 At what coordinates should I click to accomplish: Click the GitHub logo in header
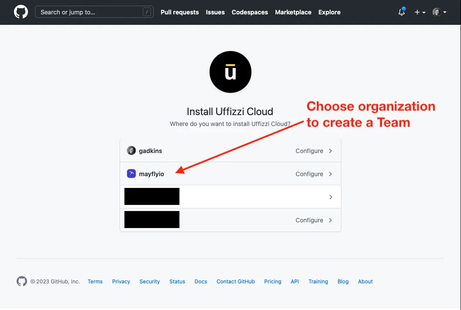21,12
